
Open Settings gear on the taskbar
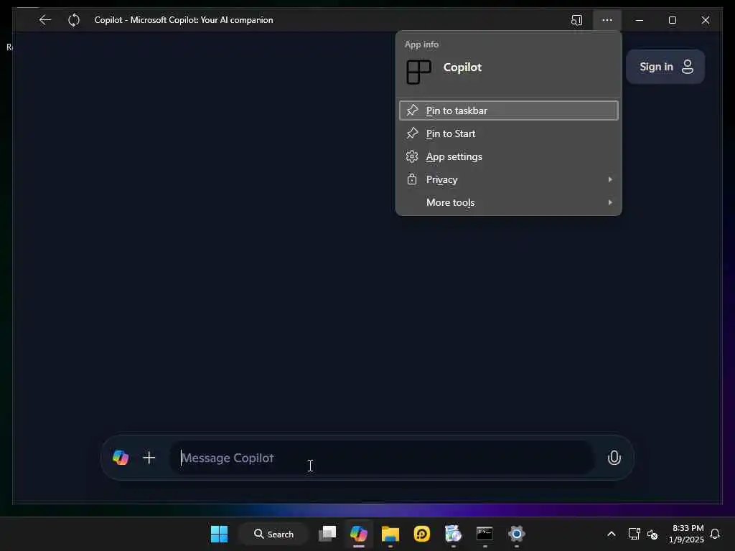point(516,534)
